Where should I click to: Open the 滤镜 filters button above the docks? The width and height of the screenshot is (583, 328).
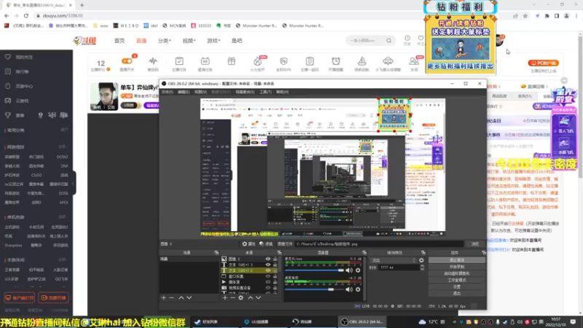click(266, 244)
